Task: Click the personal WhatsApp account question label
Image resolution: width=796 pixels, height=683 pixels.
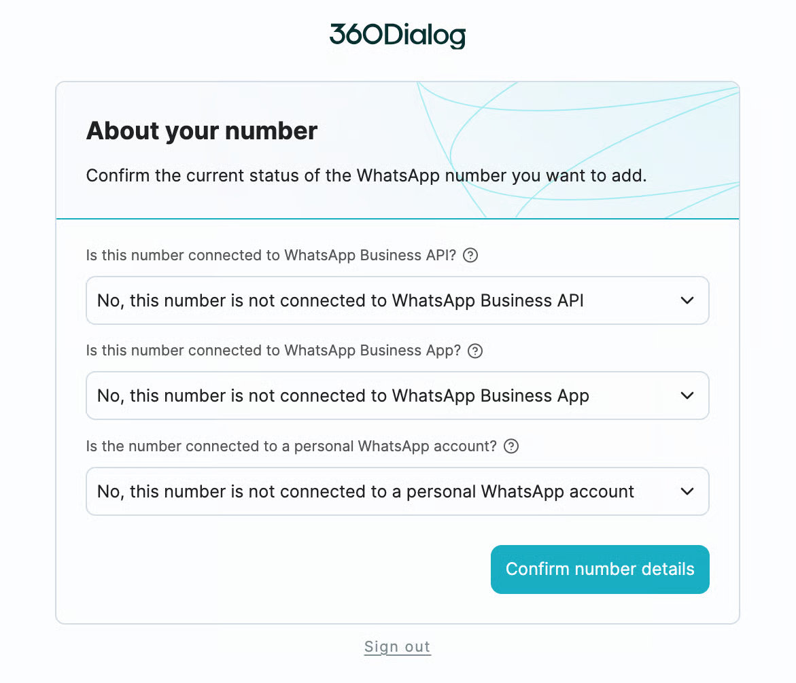Action: point(292,446)
